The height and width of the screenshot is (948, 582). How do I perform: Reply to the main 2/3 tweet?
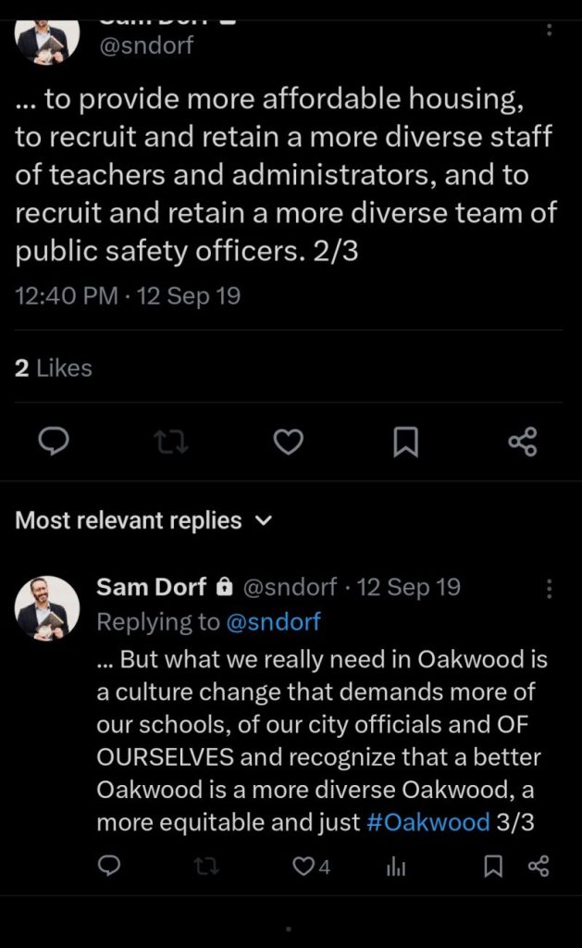pos(55,442)
